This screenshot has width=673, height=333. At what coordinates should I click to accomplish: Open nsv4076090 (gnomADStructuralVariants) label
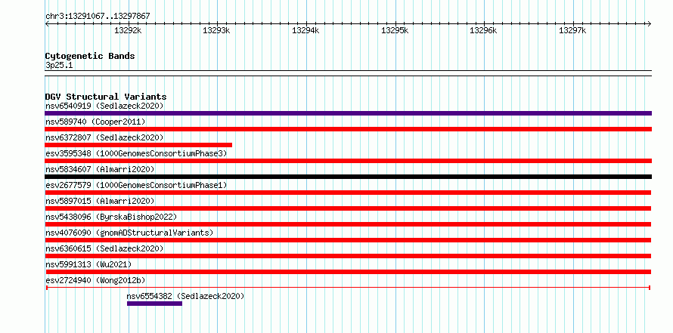click(x=129, y=233)
